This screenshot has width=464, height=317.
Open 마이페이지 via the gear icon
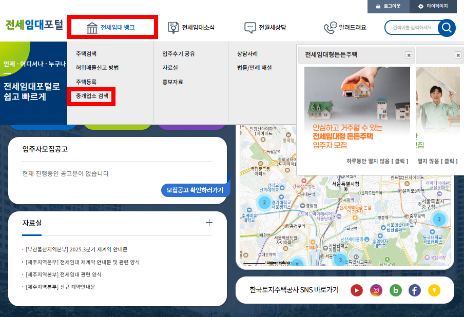click(x=420, y=7)
